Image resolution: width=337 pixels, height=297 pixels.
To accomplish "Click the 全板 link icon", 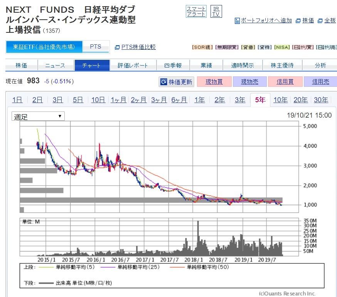I will [x=320, y=21].
